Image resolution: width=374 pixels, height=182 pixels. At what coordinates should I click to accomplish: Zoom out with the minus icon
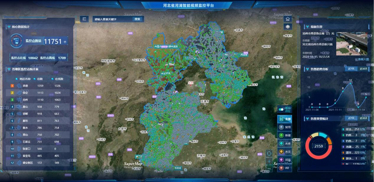click(x=269, y=169)
